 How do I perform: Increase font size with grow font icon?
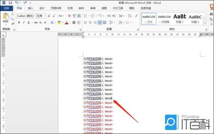49,16
